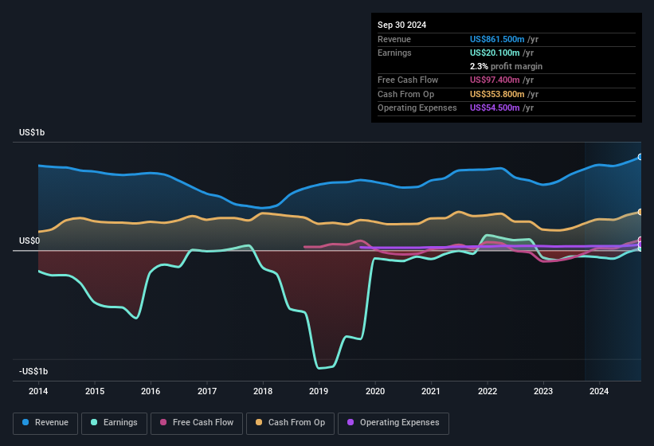This screenshot has width=654, height=446.
Task: Click the 2024 x-axis label
Action: 599,391
